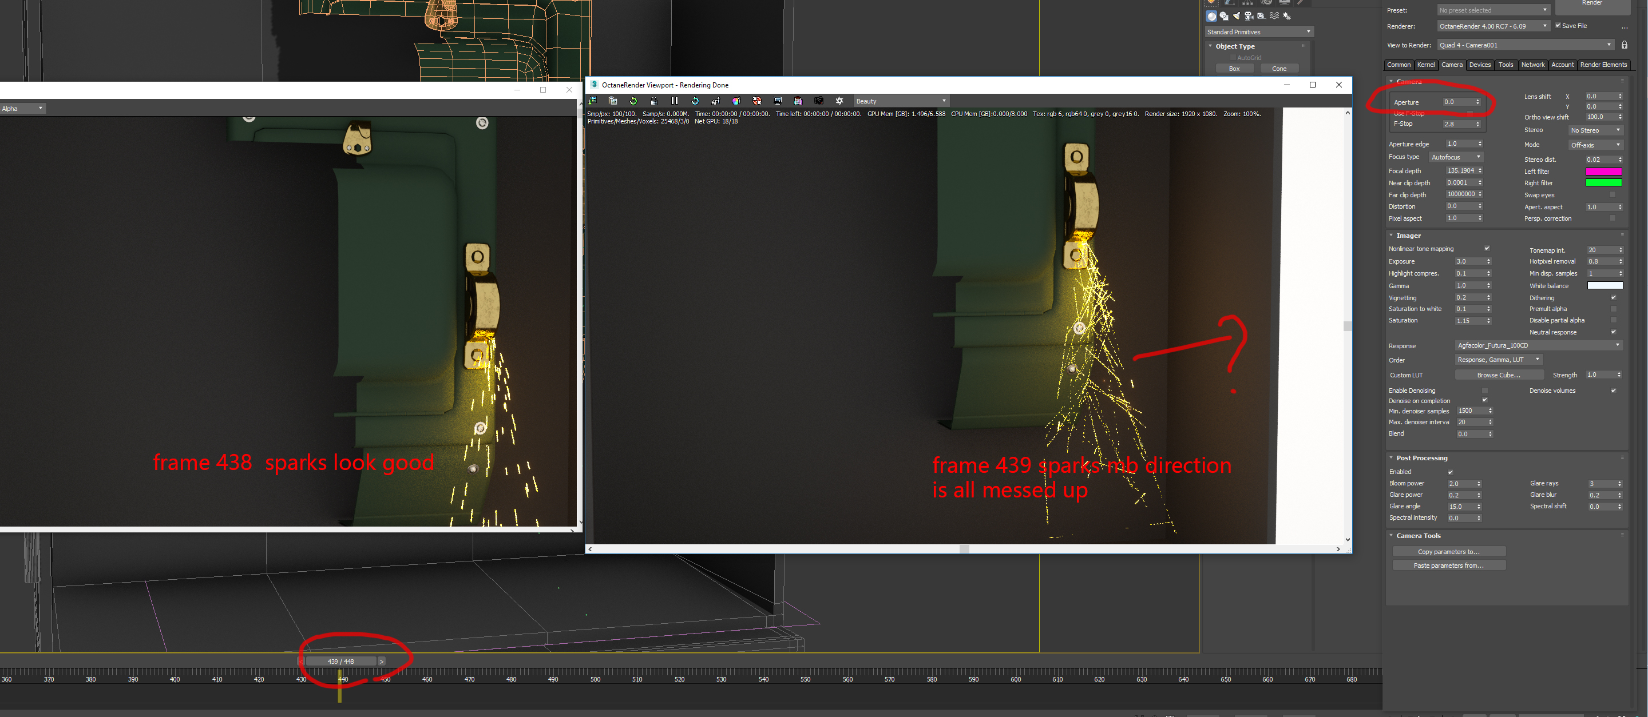Select the Lights category icon
1648x717 pixels.
point(1237,17)
